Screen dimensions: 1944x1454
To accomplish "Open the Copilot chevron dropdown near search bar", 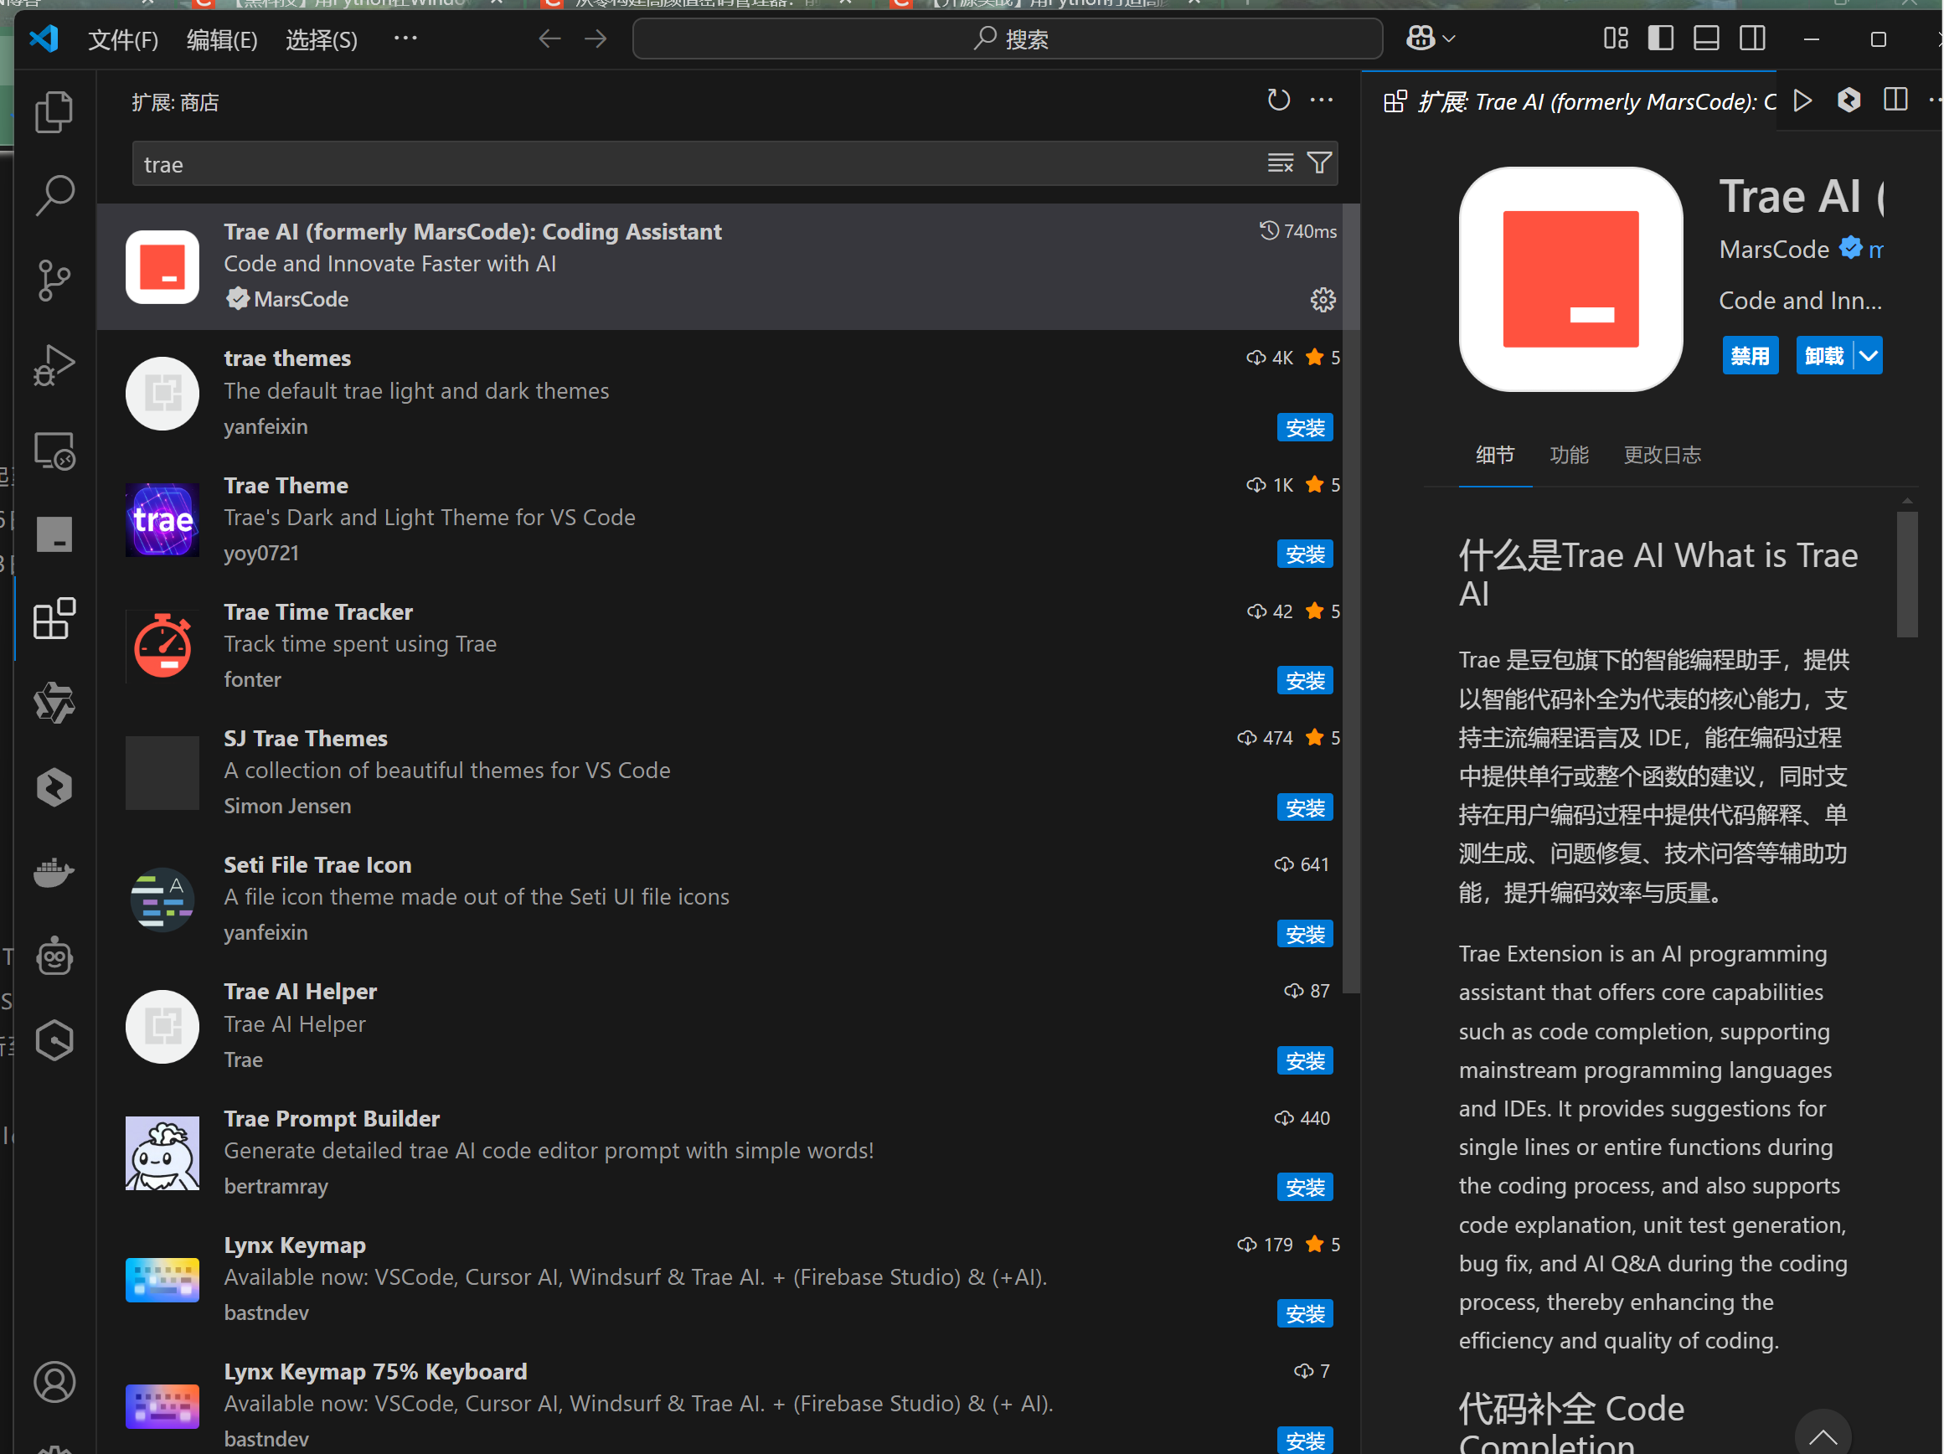I will click(1446, 39).
